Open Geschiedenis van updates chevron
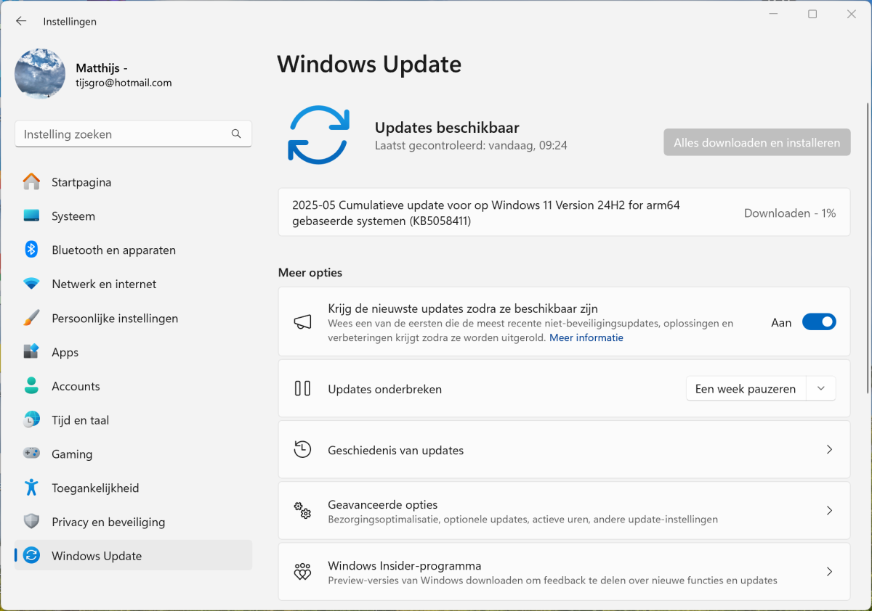The width and height of the screenshot is (872, 611). coord(829,450)
